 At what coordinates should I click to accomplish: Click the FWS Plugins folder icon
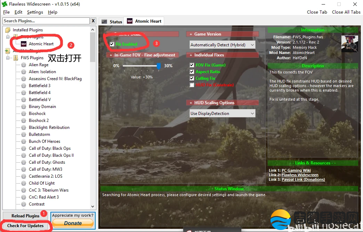pyautogui.click(x=16, y=58)
